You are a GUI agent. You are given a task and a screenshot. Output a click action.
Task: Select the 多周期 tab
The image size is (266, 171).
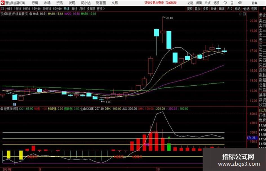coord(91,9)
